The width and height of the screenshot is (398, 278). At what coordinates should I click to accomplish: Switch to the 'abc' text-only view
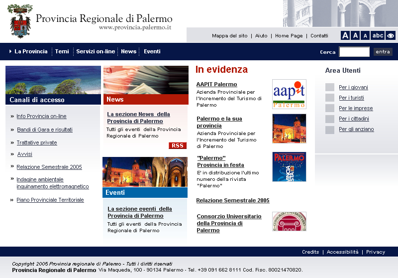378,35
